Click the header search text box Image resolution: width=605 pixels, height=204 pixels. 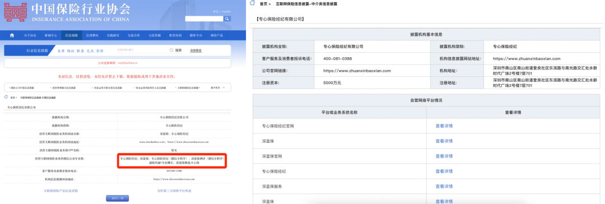(x=204, y=18)
